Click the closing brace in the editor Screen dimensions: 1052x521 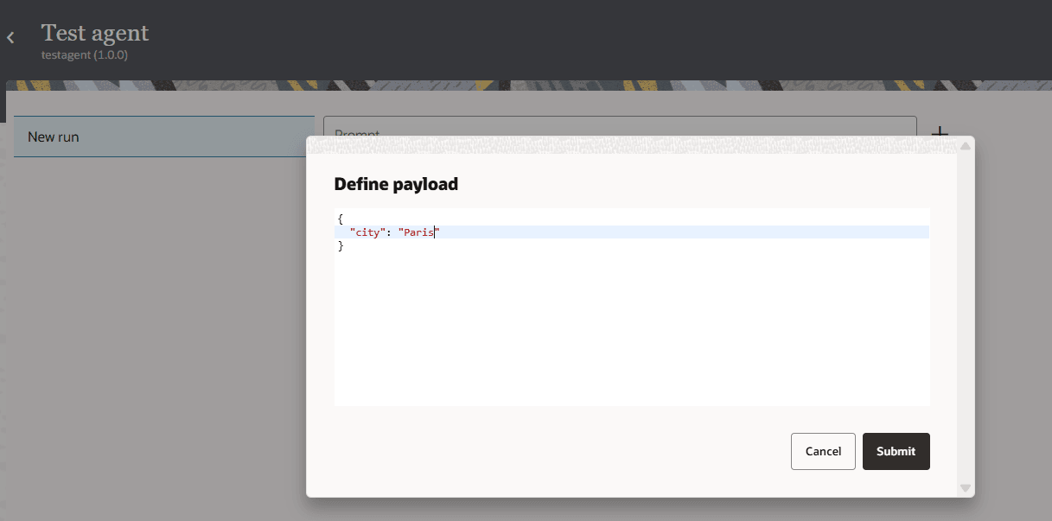(x=341, y=245)
